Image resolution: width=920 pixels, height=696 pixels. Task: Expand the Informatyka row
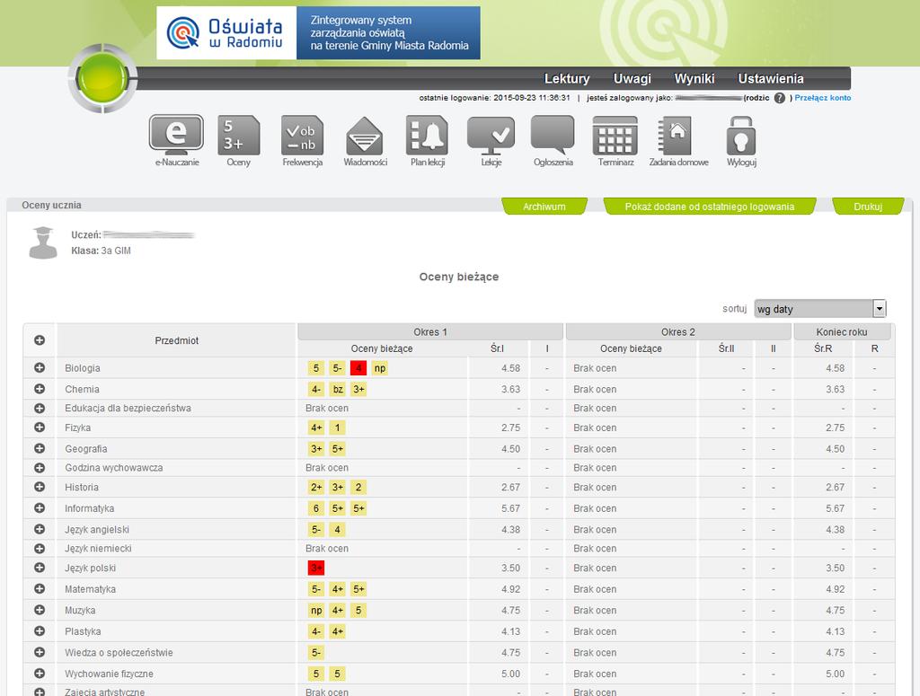click(40, 507)
